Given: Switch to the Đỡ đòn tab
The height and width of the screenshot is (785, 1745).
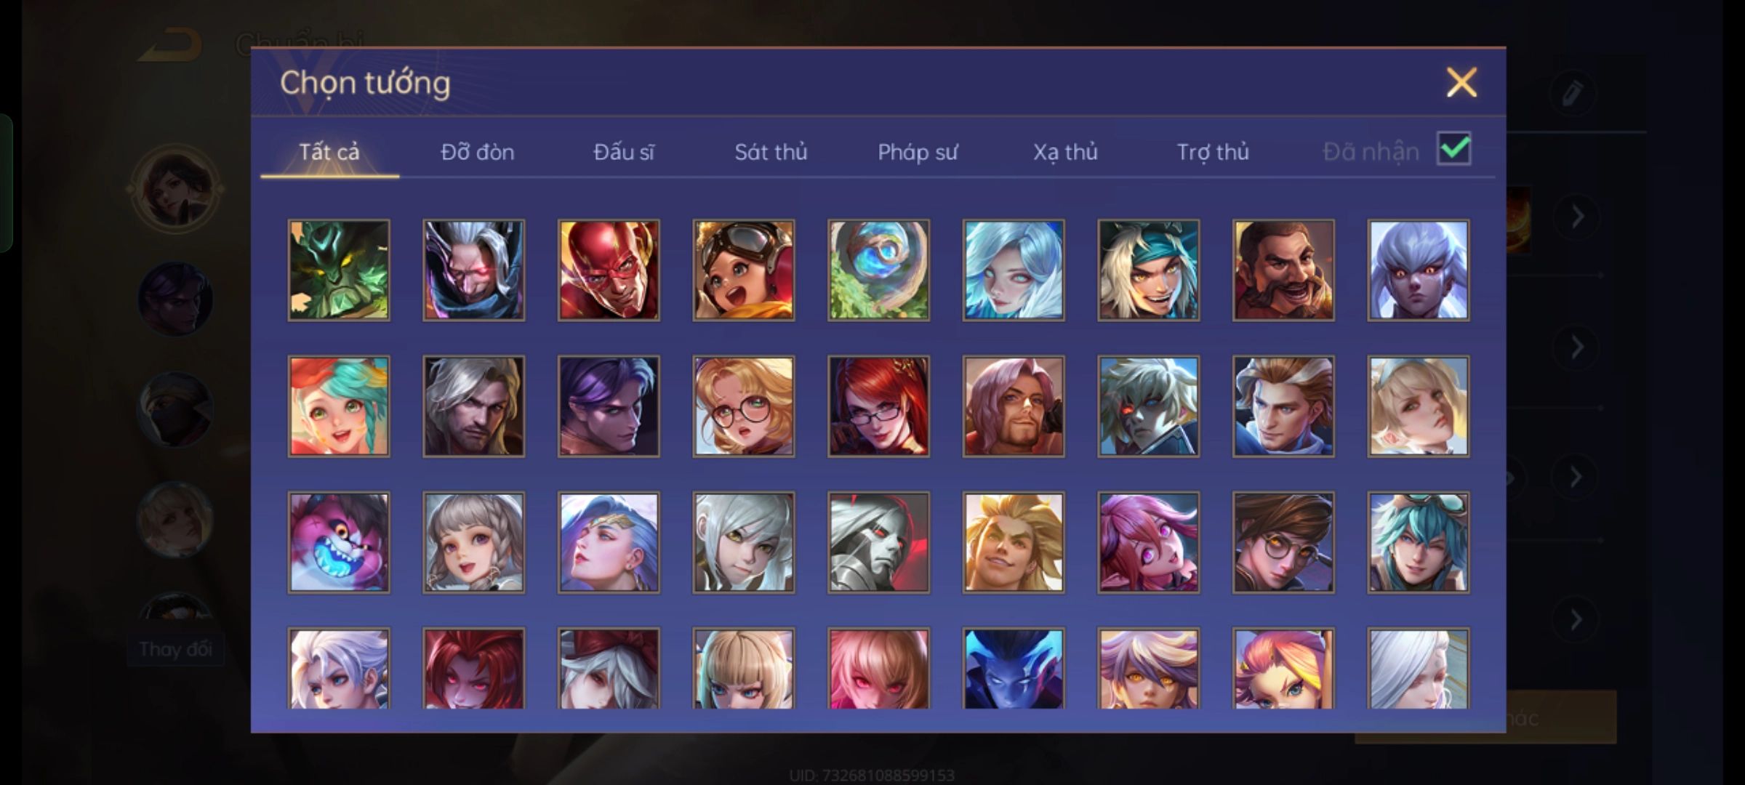Looking at the screenshot, I should pyautogui.click(x=478, y=152).
